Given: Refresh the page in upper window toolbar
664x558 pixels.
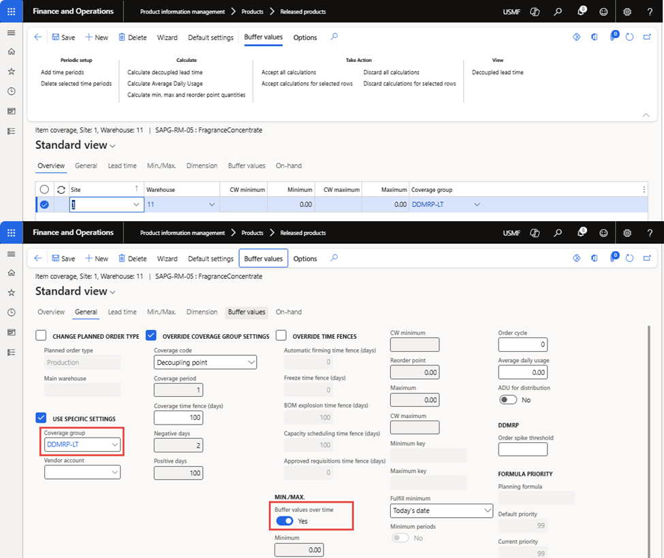Looking at the screenshot, I should (629, 37).
